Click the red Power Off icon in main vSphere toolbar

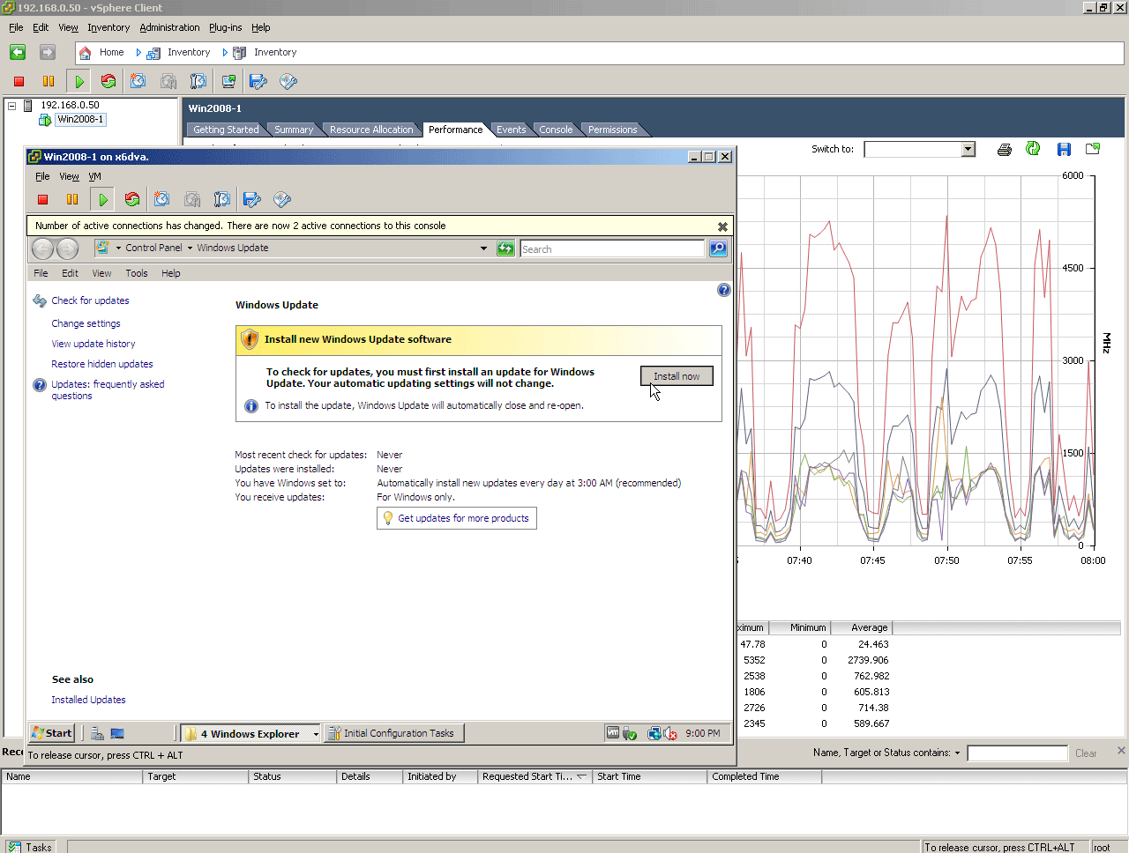(19, 81)
